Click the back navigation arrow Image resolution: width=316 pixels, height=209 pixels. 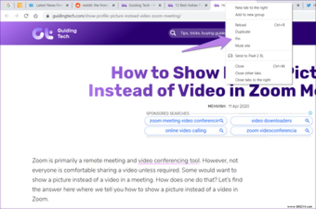coord(6,16)
